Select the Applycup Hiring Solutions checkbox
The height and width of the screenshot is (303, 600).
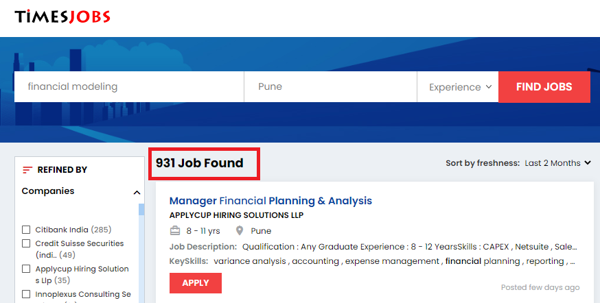(27, 269)
